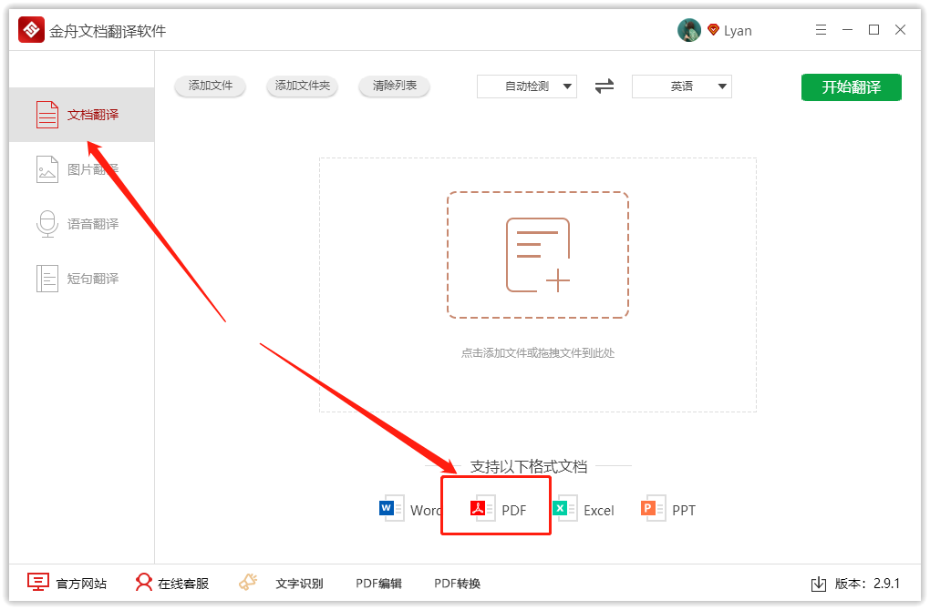The image size is (930, 610).
Task: Open the 英语 target language dropdown
Action: [681, 86]
